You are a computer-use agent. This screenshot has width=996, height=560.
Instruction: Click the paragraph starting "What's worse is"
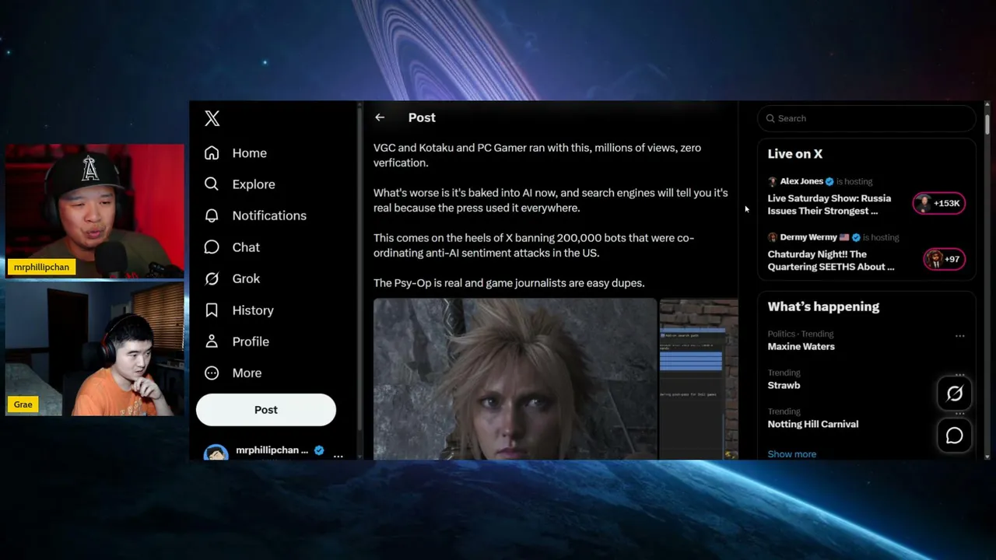550,200
